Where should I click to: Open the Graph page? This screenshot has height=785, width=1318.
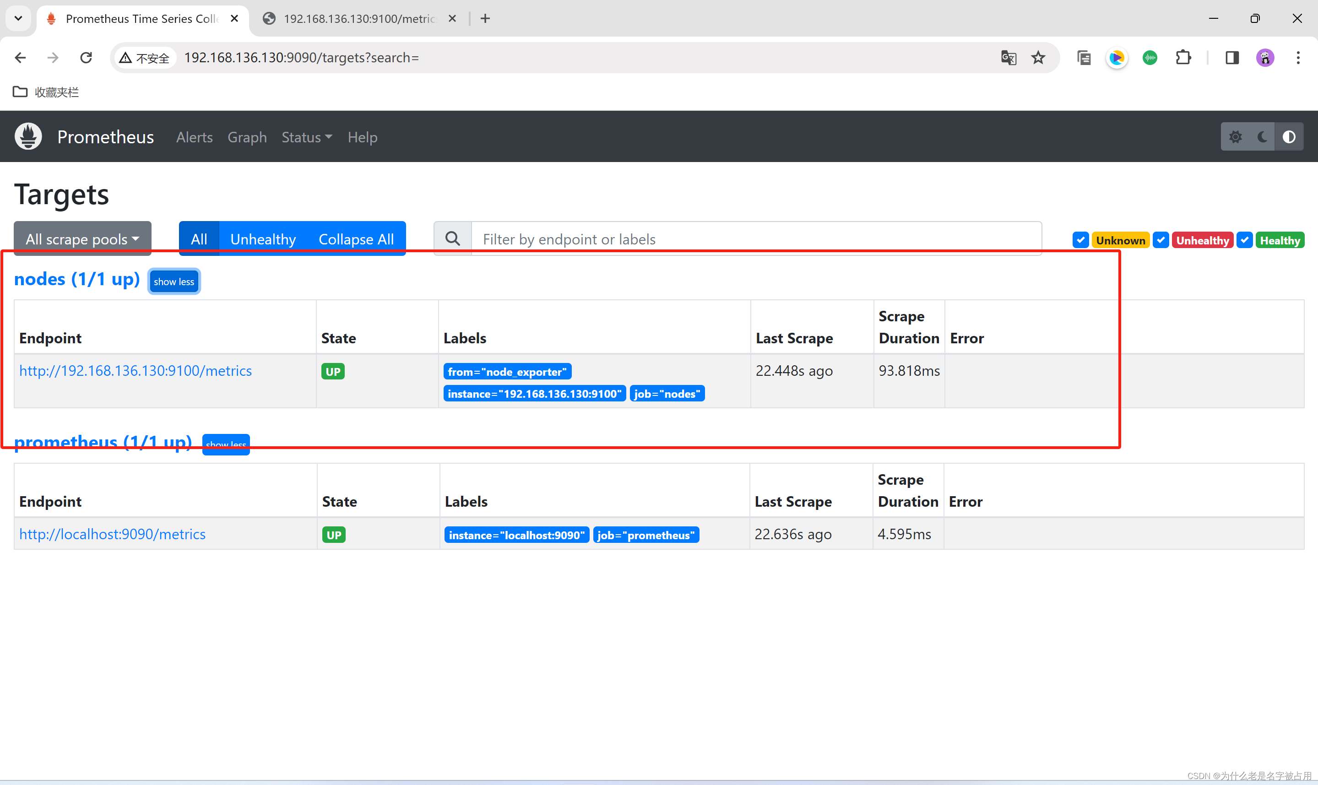[x=247, y=137]
